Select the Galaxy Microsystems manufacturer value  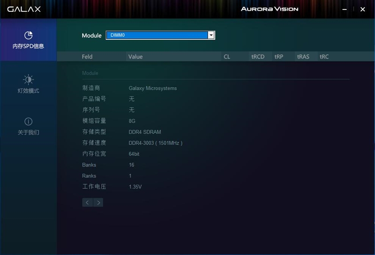pyautogui.click(x=153, y=88)
